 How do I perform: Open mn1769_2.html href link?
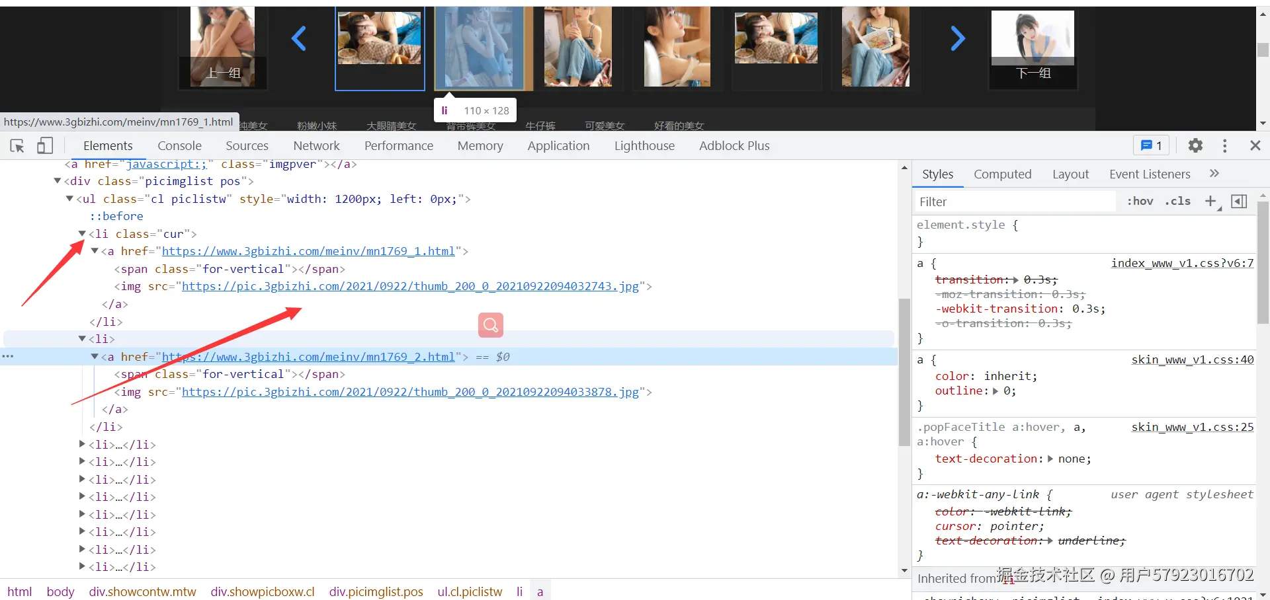coord(308,357)
